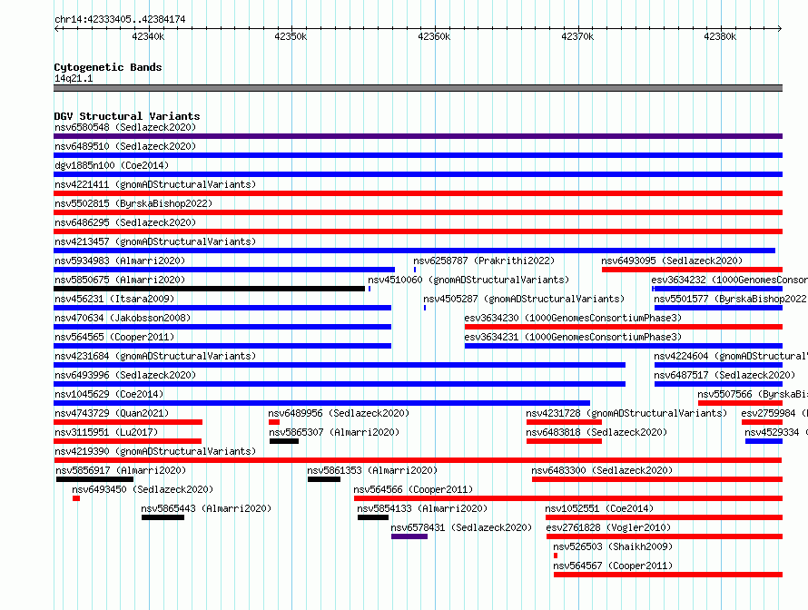Open nsv4219390 gnomADStructuralVariants label
Viewport: 808px width, 610px height.
tap(155, 451)
